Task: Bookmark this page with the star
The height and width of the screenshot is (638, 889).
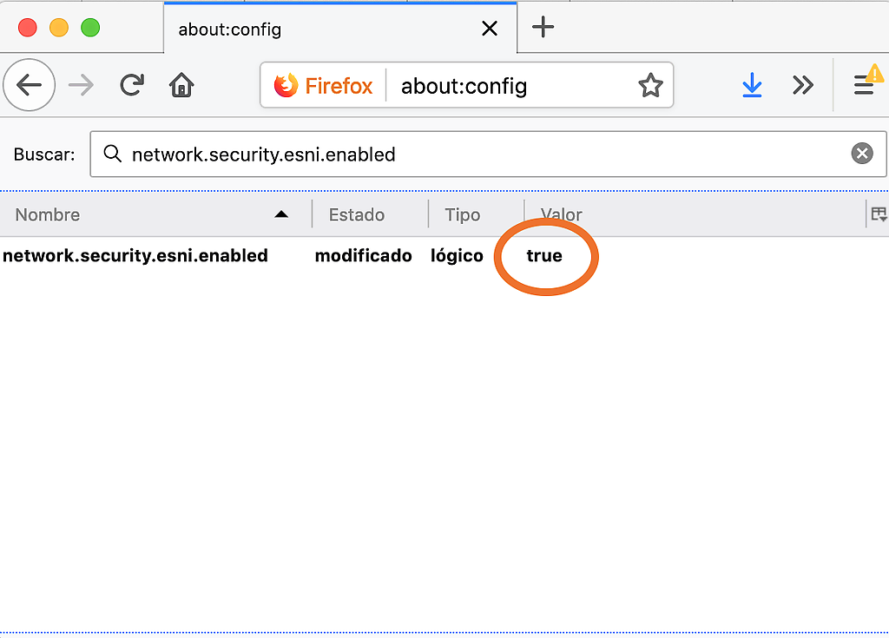Action: pyautogui.click(x=650, y=86)
